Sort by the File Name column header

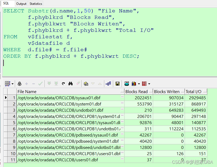[x=70, y=91]
